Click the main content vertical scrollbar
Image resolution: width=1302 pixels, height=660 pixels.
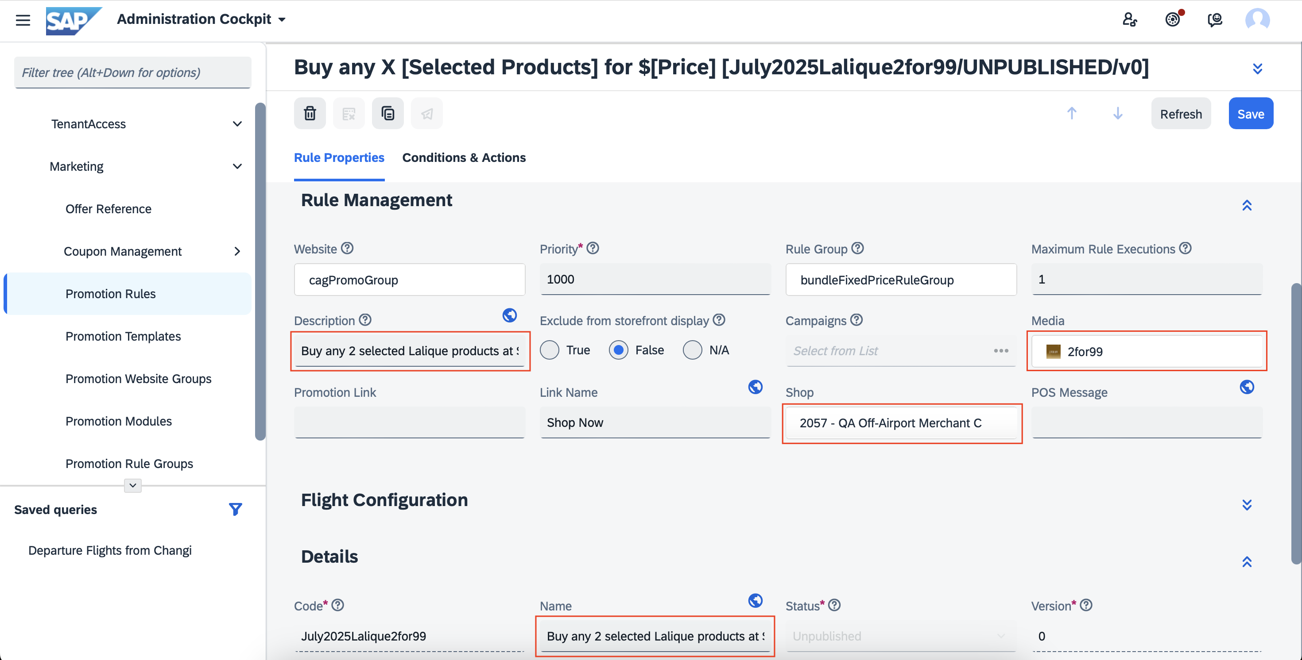click(1296, 423)
